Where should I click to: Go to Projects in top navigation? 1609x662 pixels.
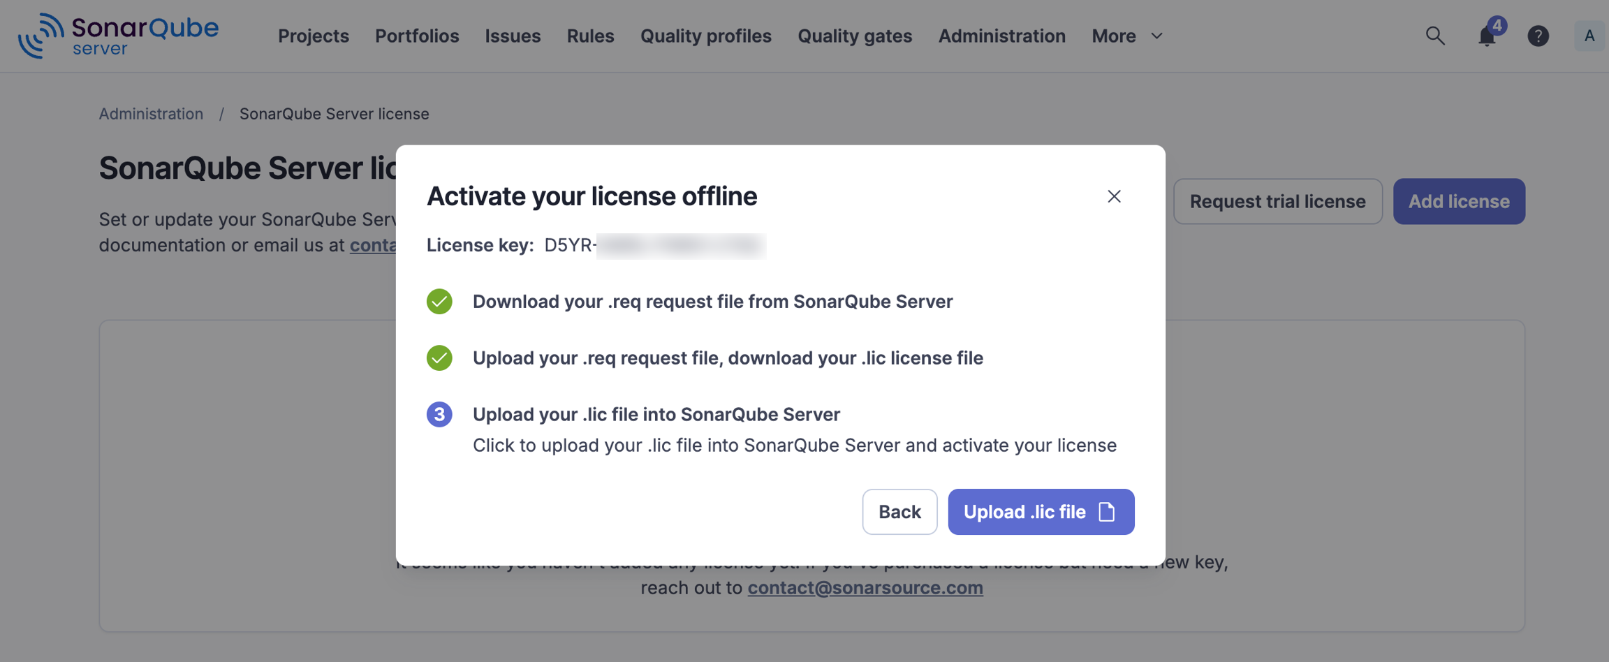[314, 36]
